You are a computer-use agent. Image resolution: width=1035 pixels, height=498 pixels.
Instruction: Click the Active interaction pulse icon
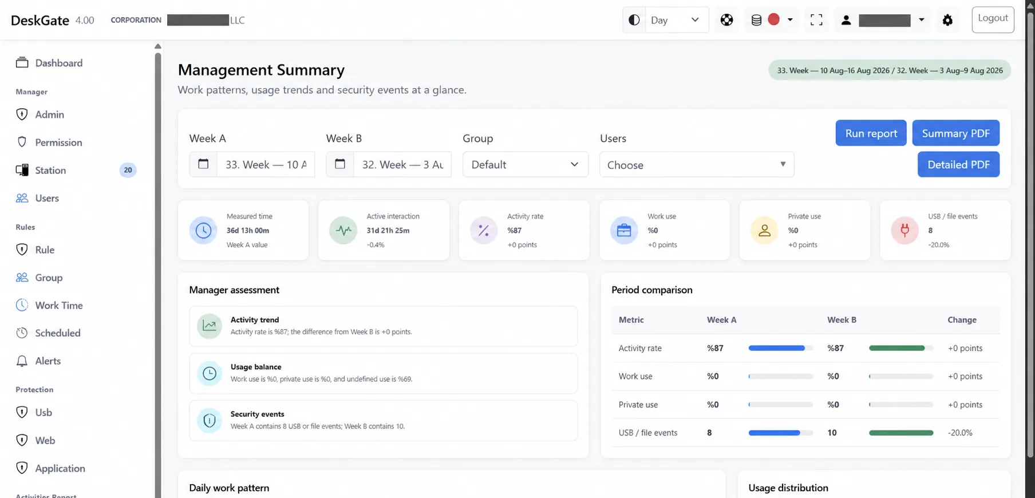(x=343, y=231)
